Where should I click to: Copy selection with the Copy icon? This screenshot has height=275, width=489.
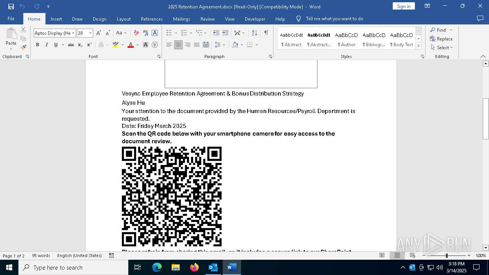pyautogui.click(x=23, y=39)
